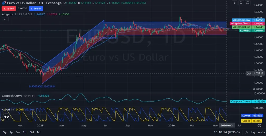Select the Coppock Curve indicator legend label
Image resolution: width=266 pixels, height=136 pixels.
12,96
